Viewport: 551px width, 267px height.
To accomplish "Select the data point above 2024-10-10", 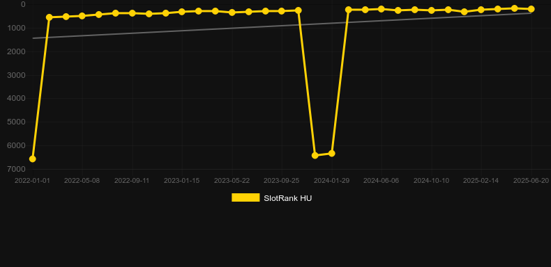I will (432, 10).
